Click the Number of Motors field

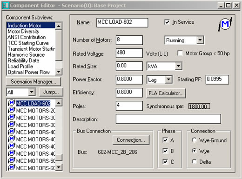click(129, 40)
